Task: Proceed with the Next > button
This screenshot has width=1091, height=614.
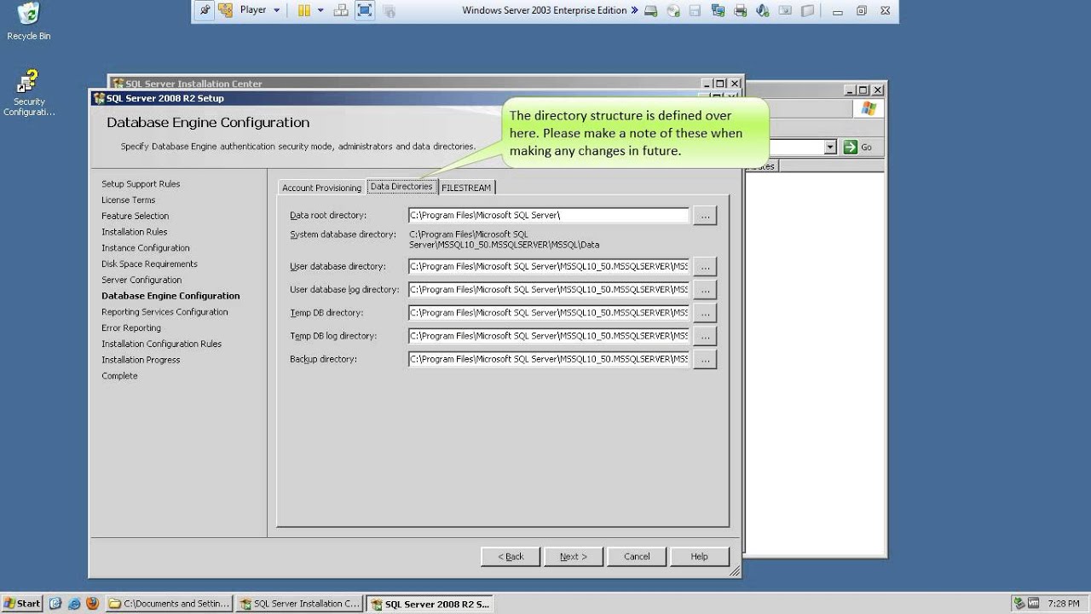Action: coord(574,556)
